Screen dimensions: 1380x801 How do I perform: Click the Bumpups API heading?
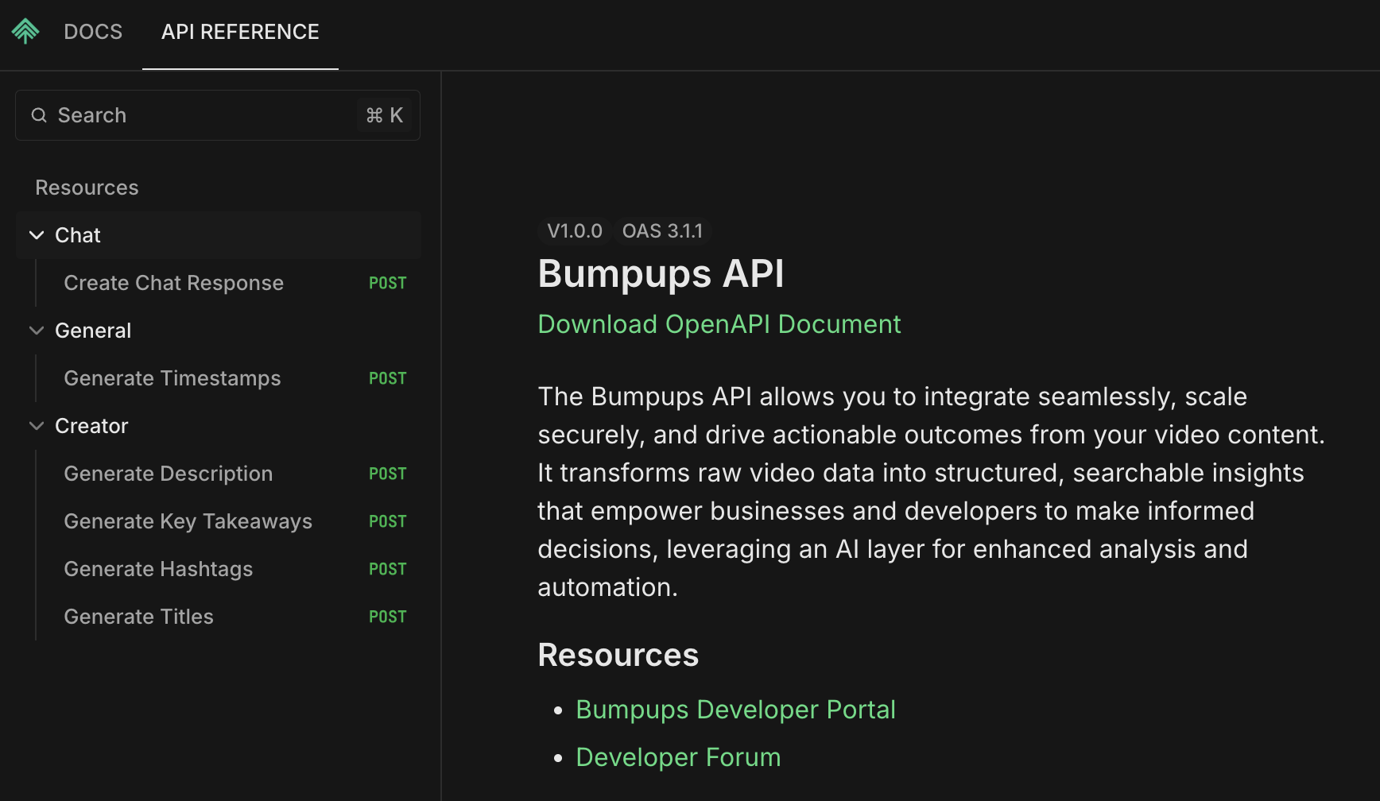click(661, 274)
